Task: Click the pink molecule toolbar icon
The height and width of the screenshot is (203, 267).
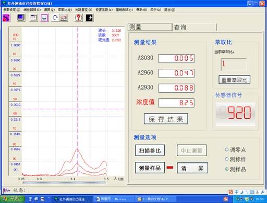Action: click(x=6, y=18)
